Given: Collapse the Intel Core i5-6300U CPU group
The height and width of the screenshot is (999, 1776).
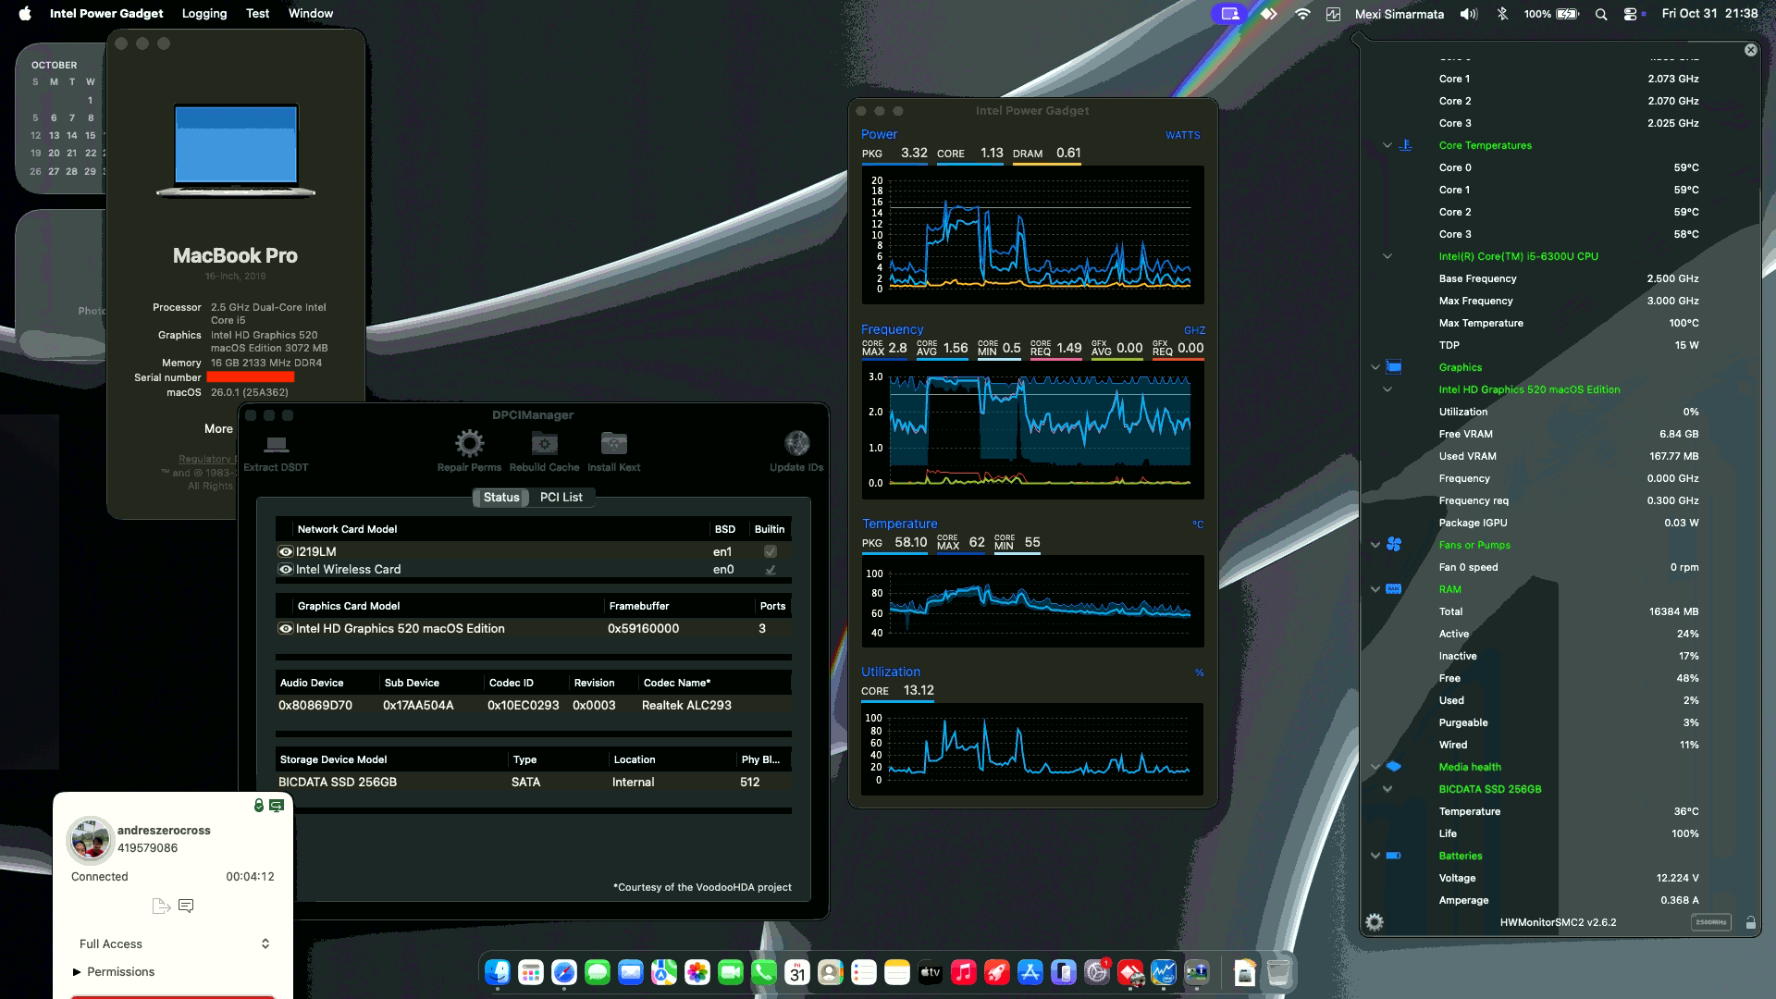Looking at the screenshot, I should click(x=1387, y=256).
